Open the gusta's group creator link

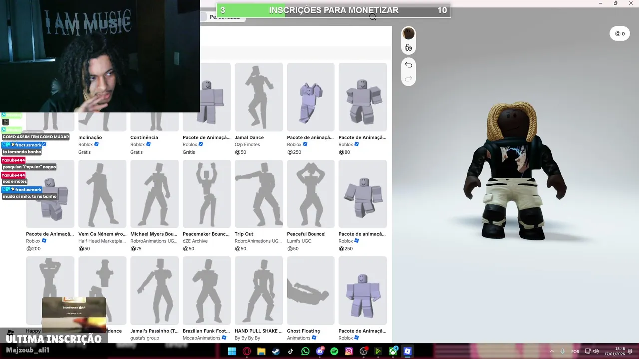145,338
